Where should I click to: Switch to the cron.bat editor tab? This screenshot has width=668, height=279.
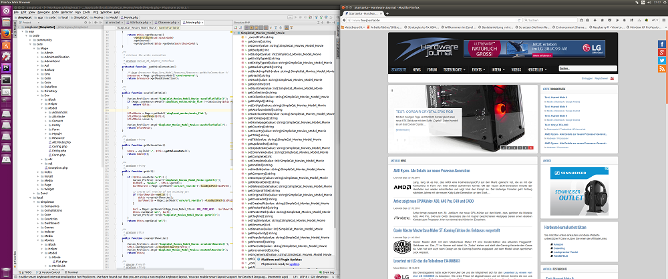(x=116, y=22)
